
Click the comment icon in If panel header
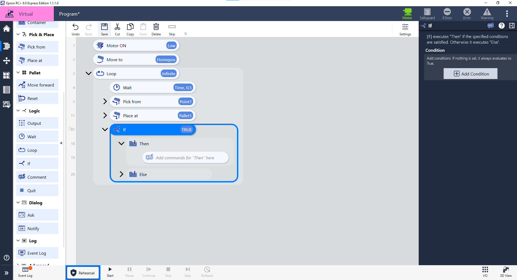491,26
